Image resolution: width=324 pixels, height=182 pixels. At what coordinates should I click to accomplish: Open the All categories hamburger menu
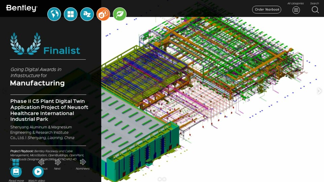coord(296,10)
